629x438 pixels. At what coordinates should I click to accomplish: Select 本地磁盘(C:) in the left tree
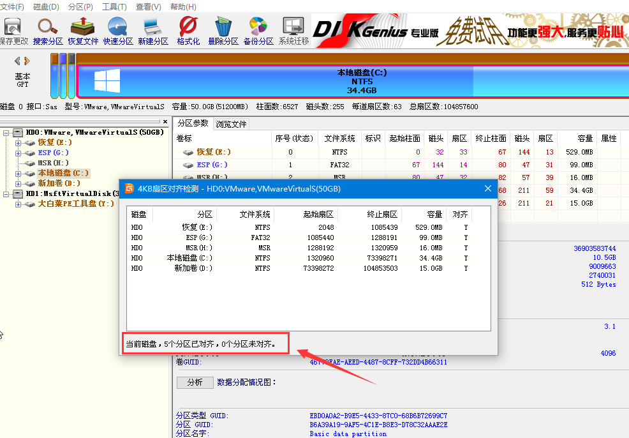coord(63,173)
